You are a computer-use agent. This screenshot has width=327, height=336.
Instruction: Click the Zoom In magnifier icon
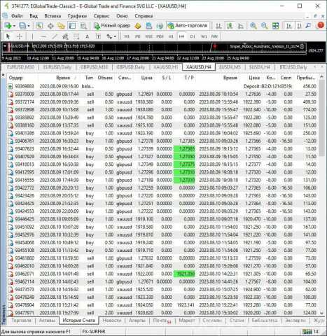point(253,26)
